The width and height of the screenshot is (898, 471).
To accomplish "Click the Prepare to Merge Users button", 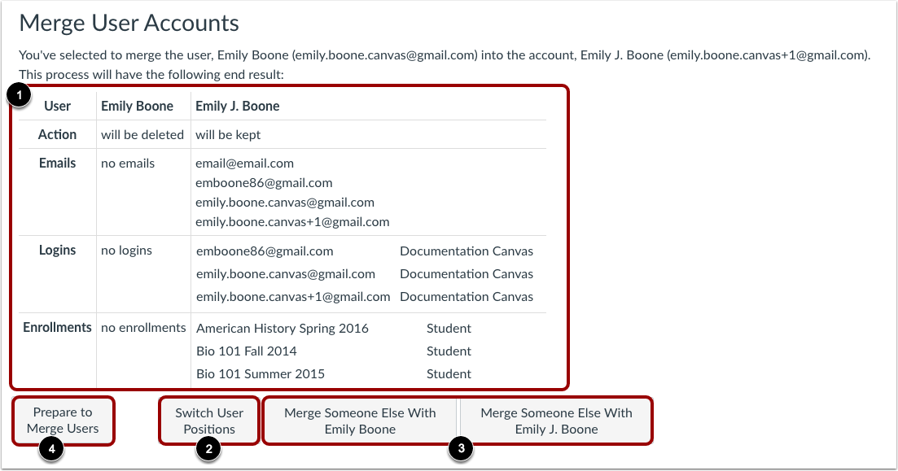I will tap(63, 420).
